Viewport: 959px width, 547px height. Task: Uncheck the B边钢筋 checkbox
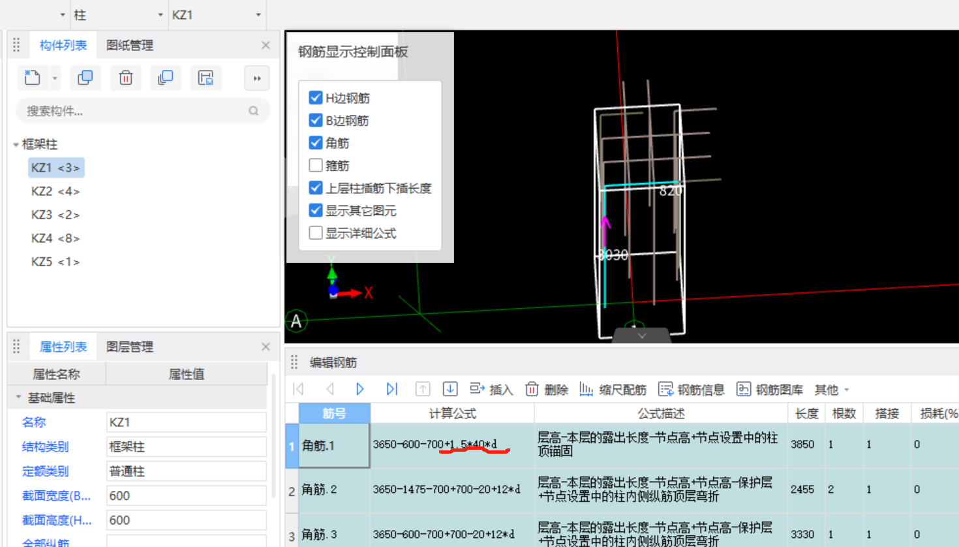[316, 120]
